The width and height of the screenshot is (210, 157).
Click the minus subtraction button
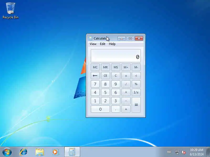pyautogui.click(x=126, y=101)
